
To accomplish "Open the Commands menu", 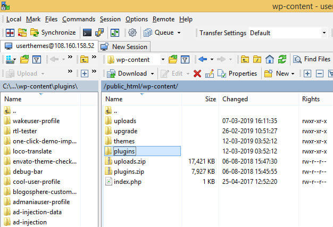I will 79,19.
